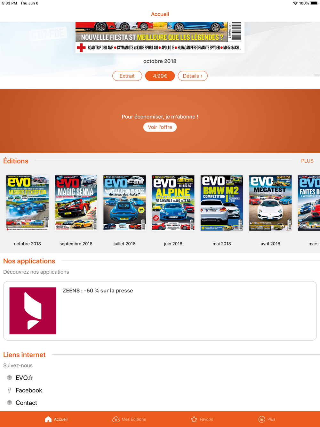Open the EVO.fr link
Viewport: 320px width, 427px height.
(24, 378)
